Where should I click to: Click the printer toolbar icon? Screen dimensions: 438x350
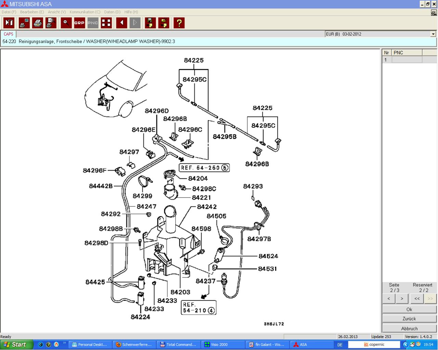tap(38, 23)
